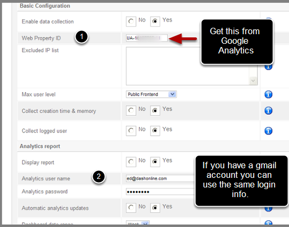Image resolution: width=289 pixels, height=227 pixels.
Task: Select No for Collect logged user
Action: point(131,131)
